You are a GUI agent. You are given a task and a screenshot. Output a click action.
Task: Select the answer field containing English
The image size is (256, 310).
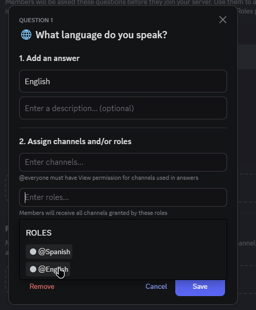123,81
